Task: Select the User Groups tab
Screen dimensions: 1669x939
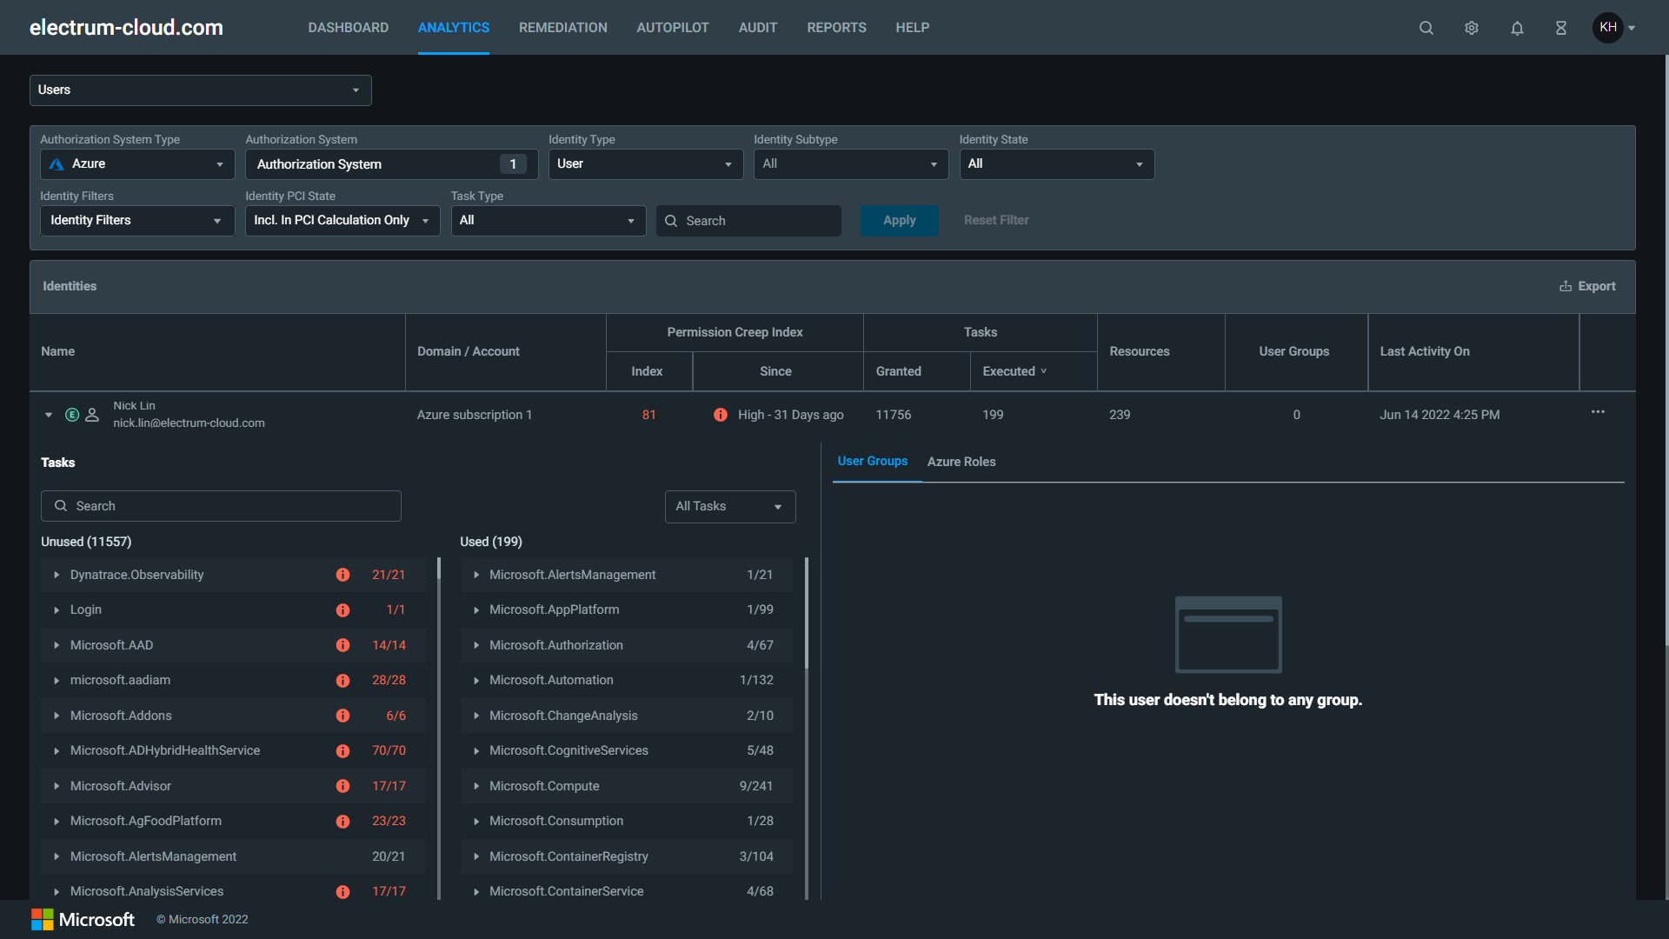Action: coord(873,462)
